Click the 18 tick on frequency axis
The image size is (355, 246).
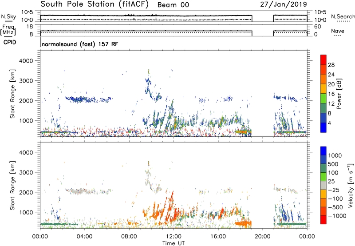click(30, 27)
